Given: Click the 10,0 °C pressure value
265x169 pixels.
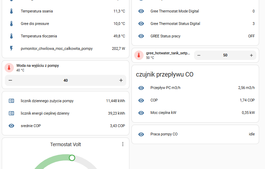Looking at the screenshot, I should coord(119,24).
